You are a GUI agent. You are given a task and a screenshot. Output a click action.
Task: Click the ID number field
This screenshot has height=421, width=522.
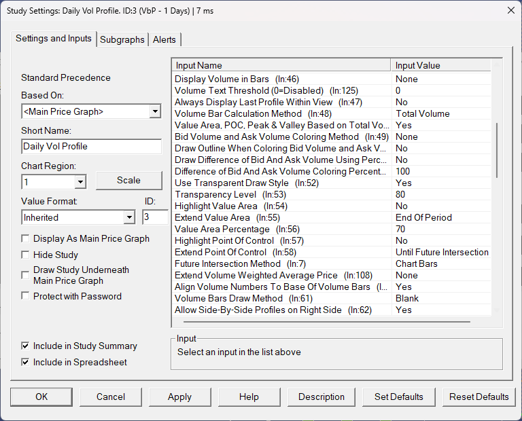(x=155, y=217)
